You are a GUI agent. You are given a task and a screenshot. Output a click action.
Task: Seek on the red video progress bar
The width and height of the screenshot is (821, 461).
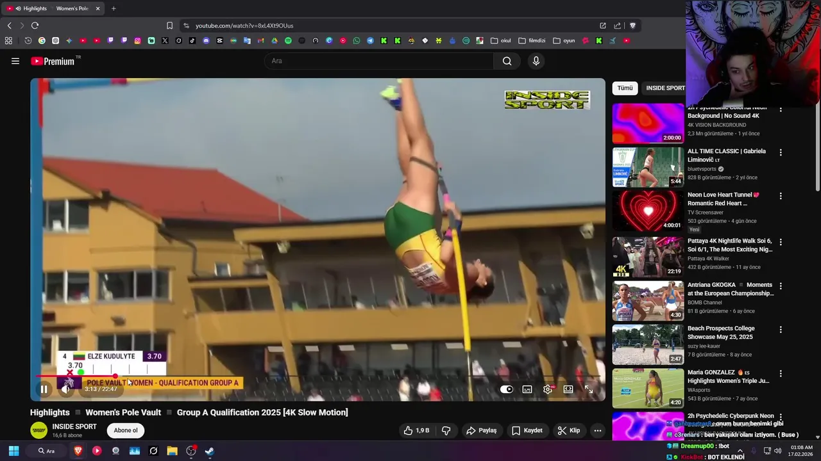[317, 376]
